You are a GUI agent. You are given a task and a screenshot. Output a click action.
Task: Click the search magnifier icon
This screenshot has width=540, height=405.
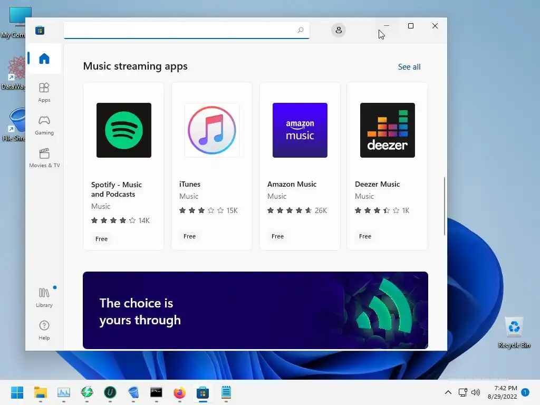click(x=300, y=30)
